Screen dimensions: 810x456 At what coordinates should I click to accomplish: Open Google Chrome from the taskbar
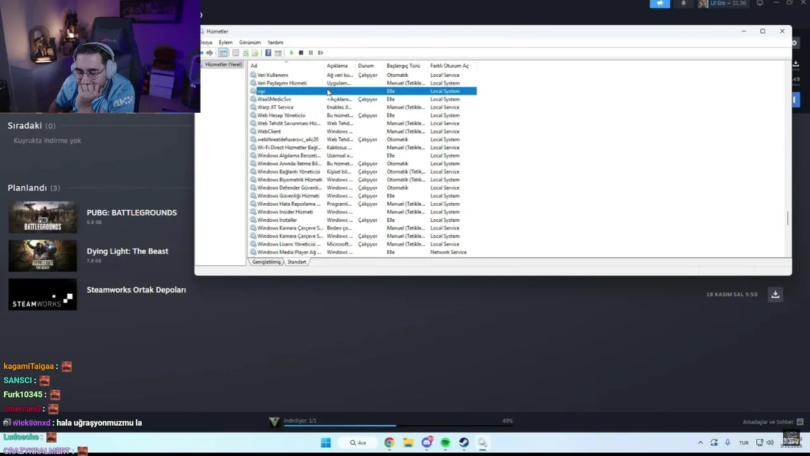click(389, 443)
